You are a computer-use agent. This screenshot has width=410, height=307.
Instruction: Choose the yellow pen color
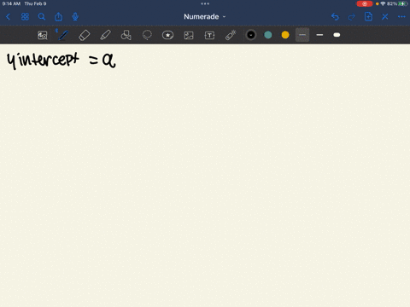point(285,35)
